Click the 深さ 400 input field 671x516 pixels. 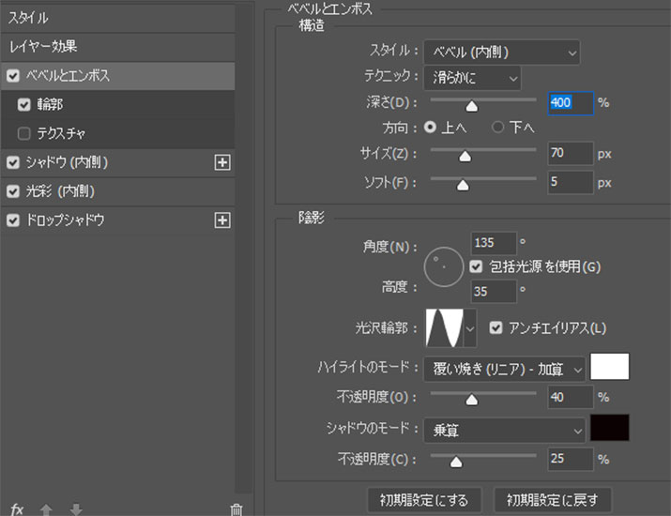pos(571,103)
